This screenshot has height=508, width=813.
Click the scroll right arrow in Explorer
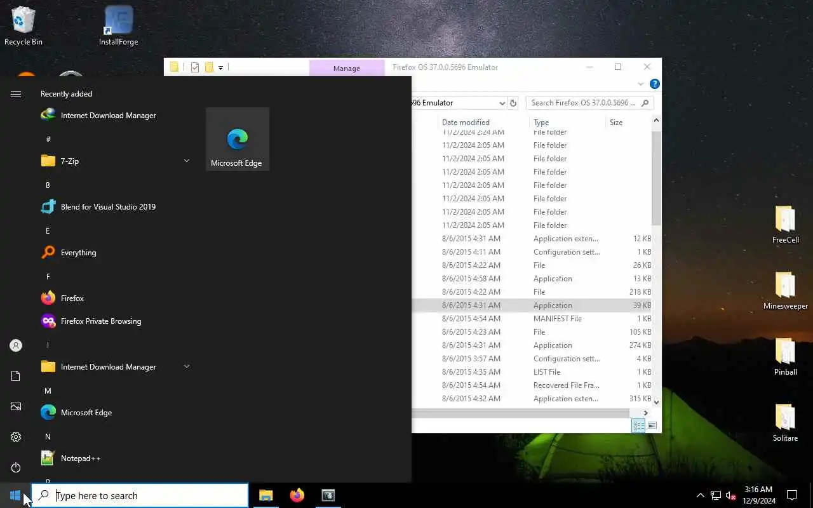click(645, 413)
